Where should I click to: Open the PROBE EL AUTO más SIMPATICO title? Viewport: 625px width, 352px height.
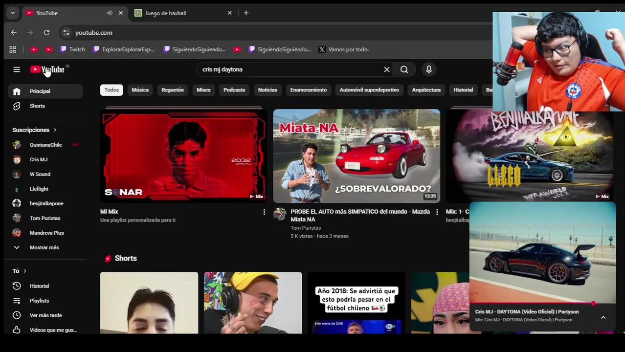tap(360, 216)
